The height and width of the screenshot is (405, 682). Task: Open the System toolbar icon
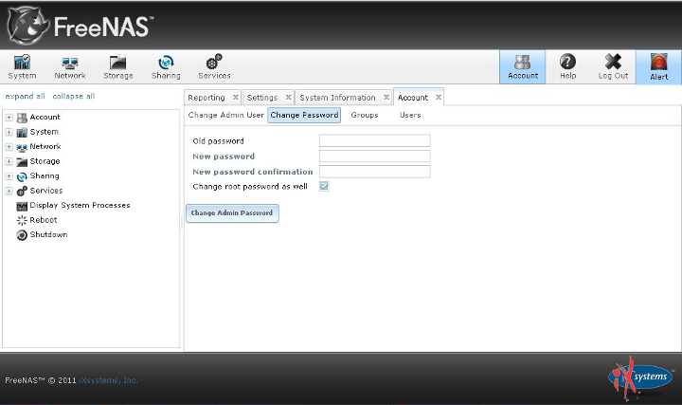coord(22,67)
